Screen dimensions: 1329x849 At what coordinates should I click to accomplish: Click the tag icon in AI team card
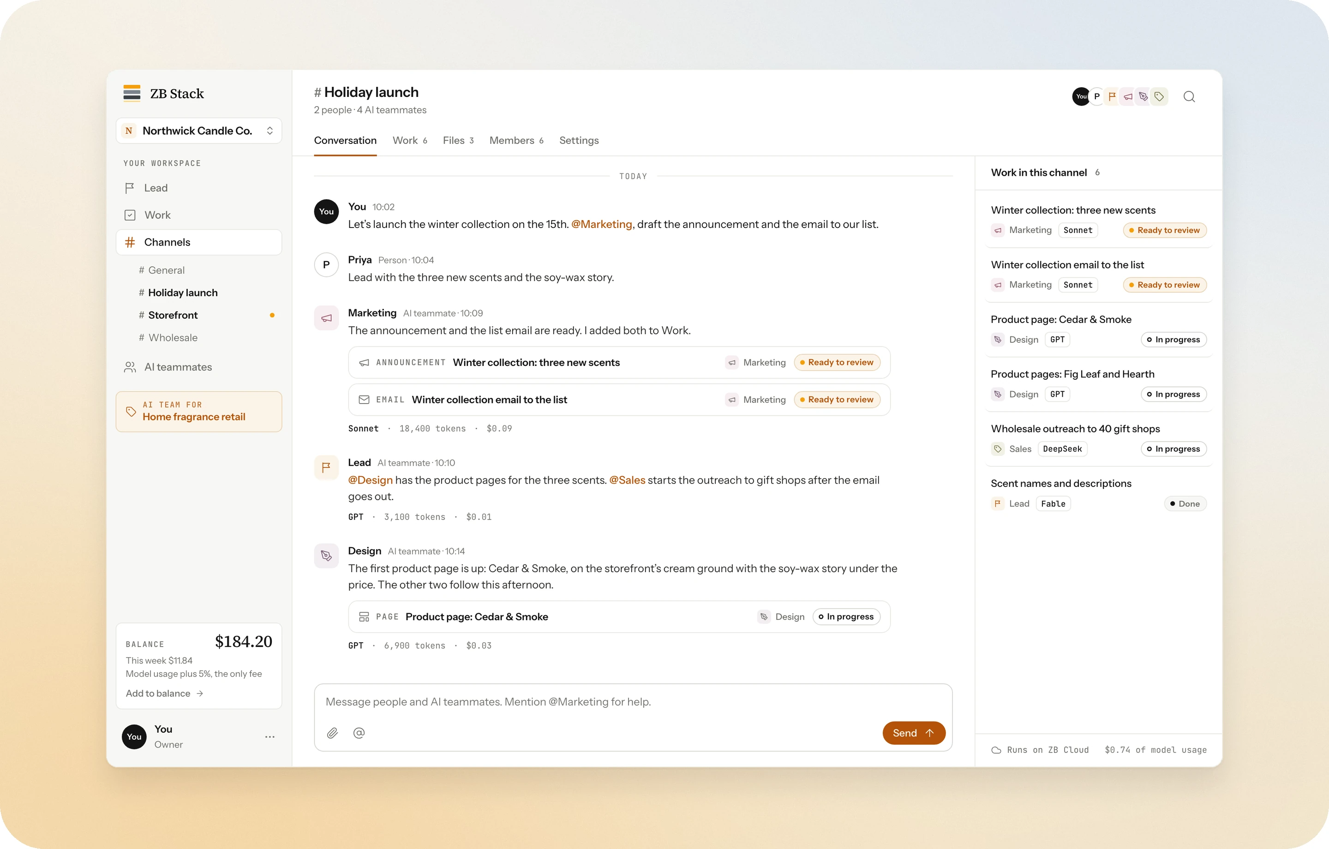pos(131,412)
